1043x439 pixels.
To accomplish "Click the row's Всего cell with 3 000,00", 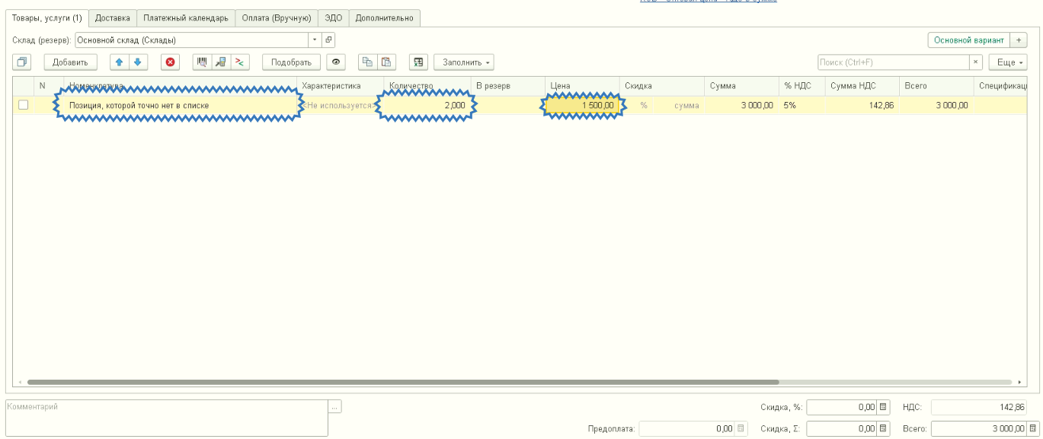I will point(936,106).
